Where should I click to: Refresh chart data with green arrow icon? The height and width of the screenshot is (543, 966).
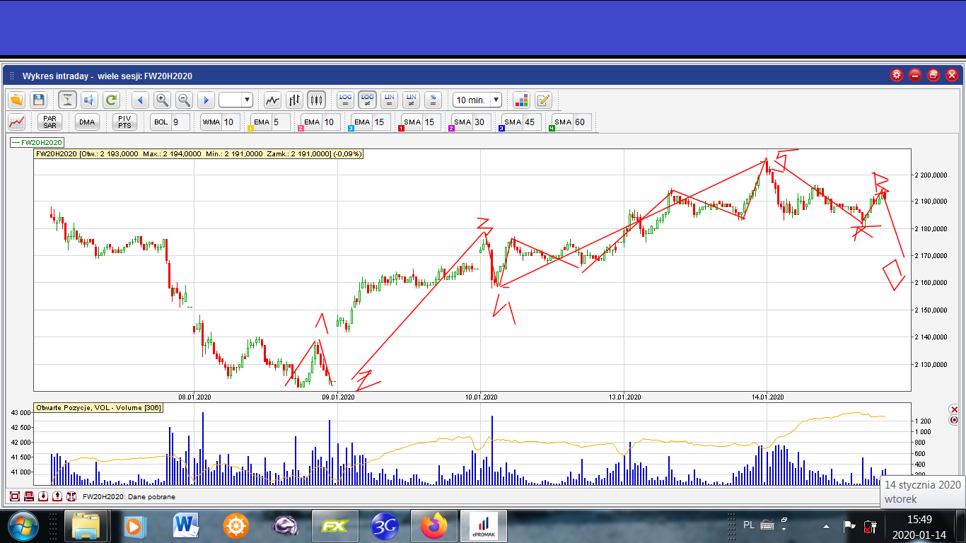111,100
